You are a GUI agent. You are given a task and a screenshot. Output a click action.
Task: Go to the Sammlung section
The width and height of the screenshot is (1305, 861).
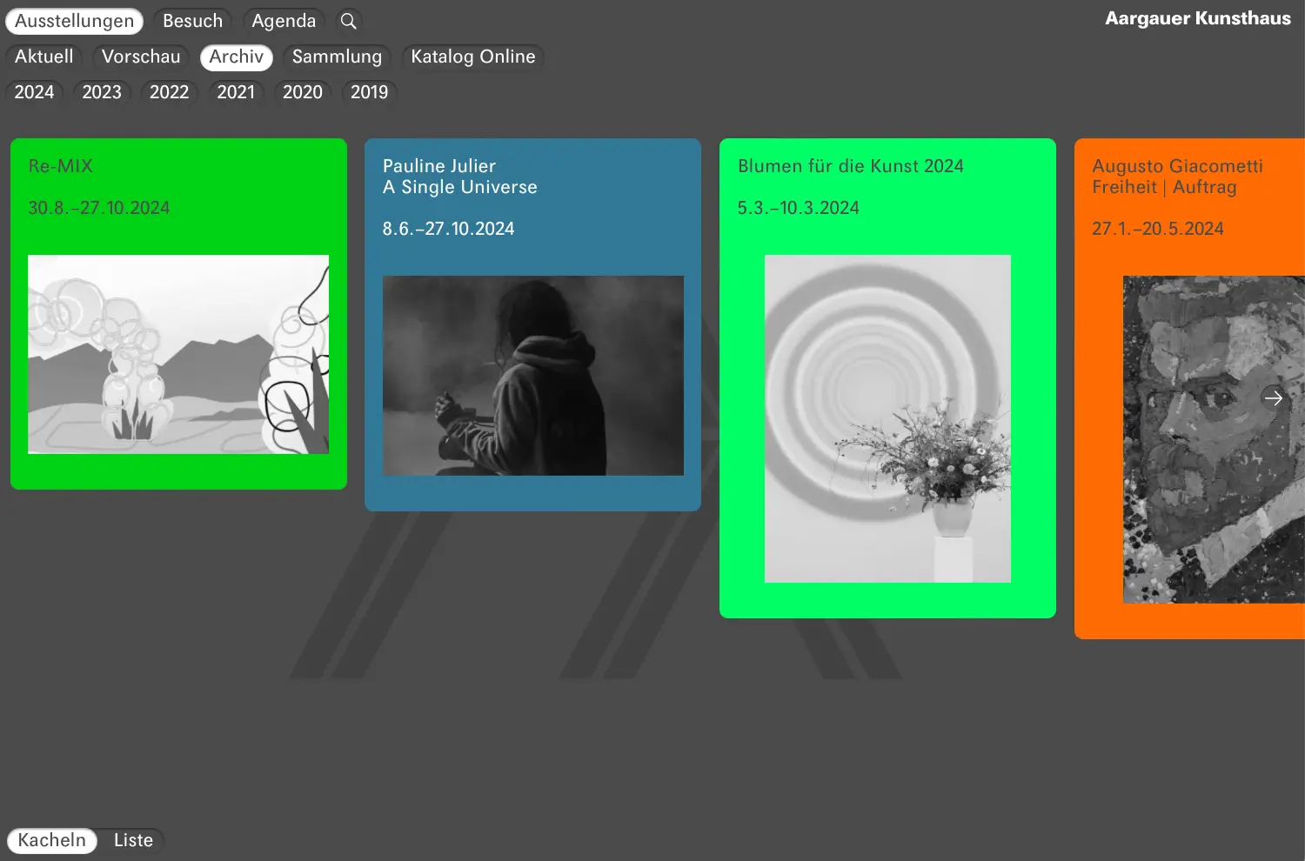click(x=337, y=57)
